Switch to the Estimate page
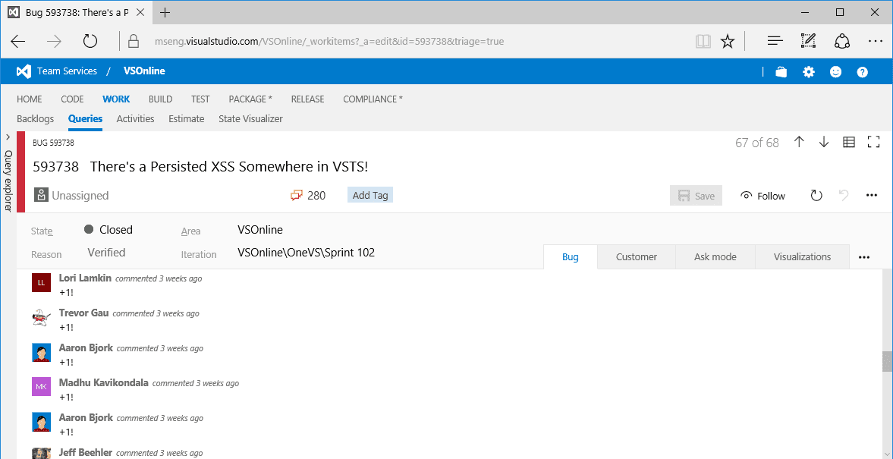This screenshot has width=893, height=459. point(186,118)
